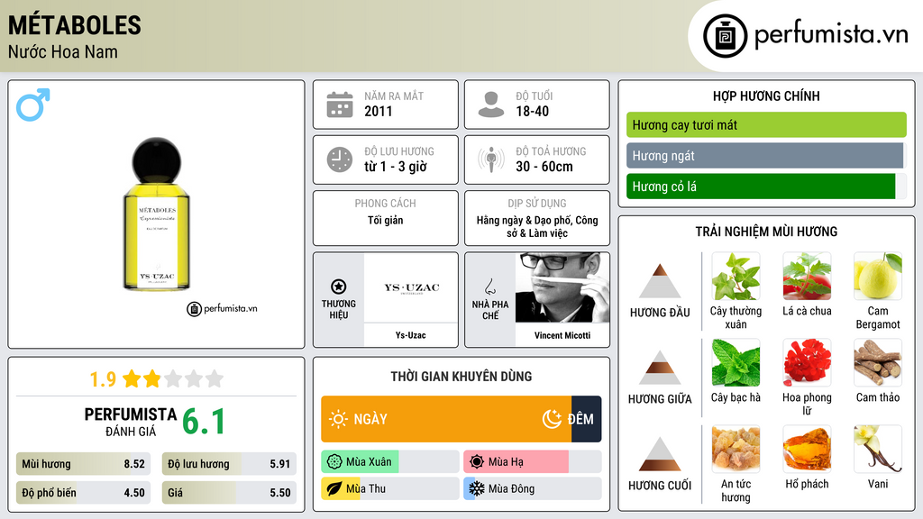Click the dark Đêm nighttime segment

[586, 419]
